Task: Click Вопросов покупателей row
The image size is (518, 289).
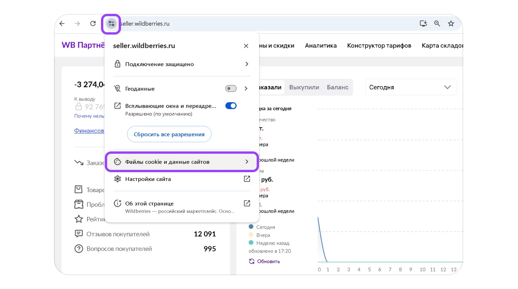Action: coord(145,249)
